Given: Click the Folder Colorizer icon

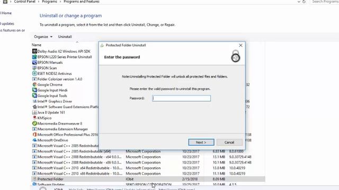Looking at the screenshot, I should point(34,79).
